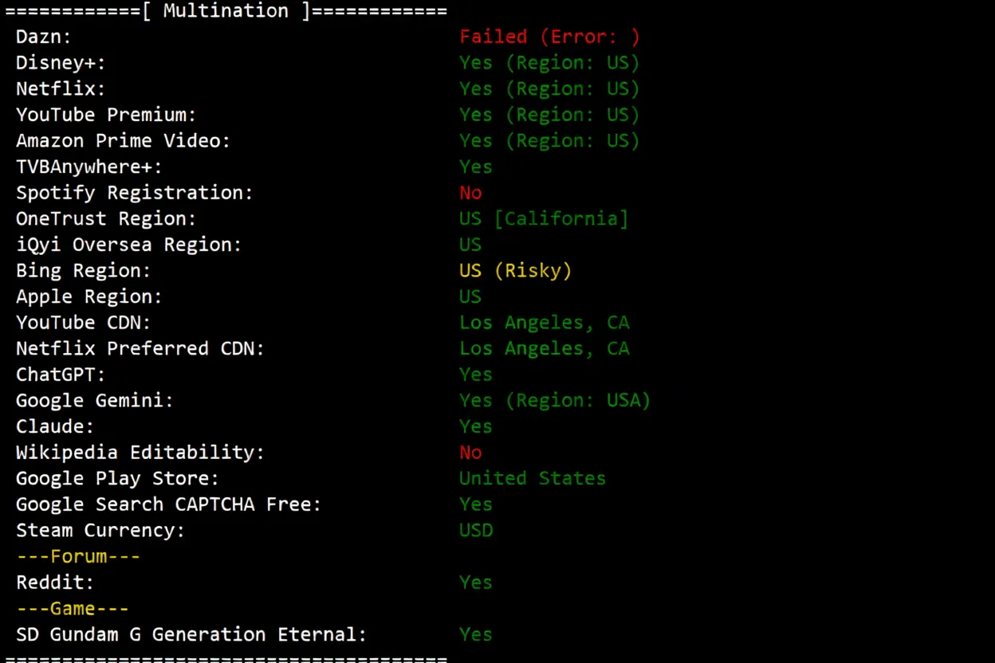The image size is (995, 663).
Task: Click the "Yes" result for ChatGPT
Action: click(x=476, y=375)
